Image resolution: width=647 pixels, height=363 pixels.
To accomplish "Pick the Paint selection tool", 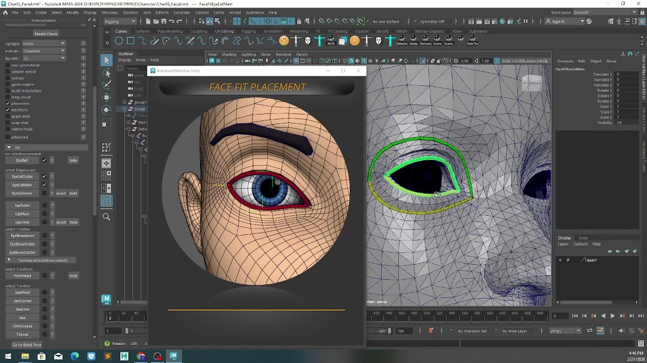I will point(106,85).
